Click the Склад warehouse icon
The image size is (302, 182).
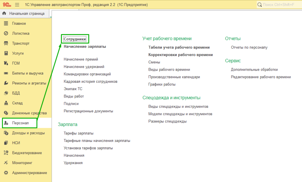coord(6,103)
